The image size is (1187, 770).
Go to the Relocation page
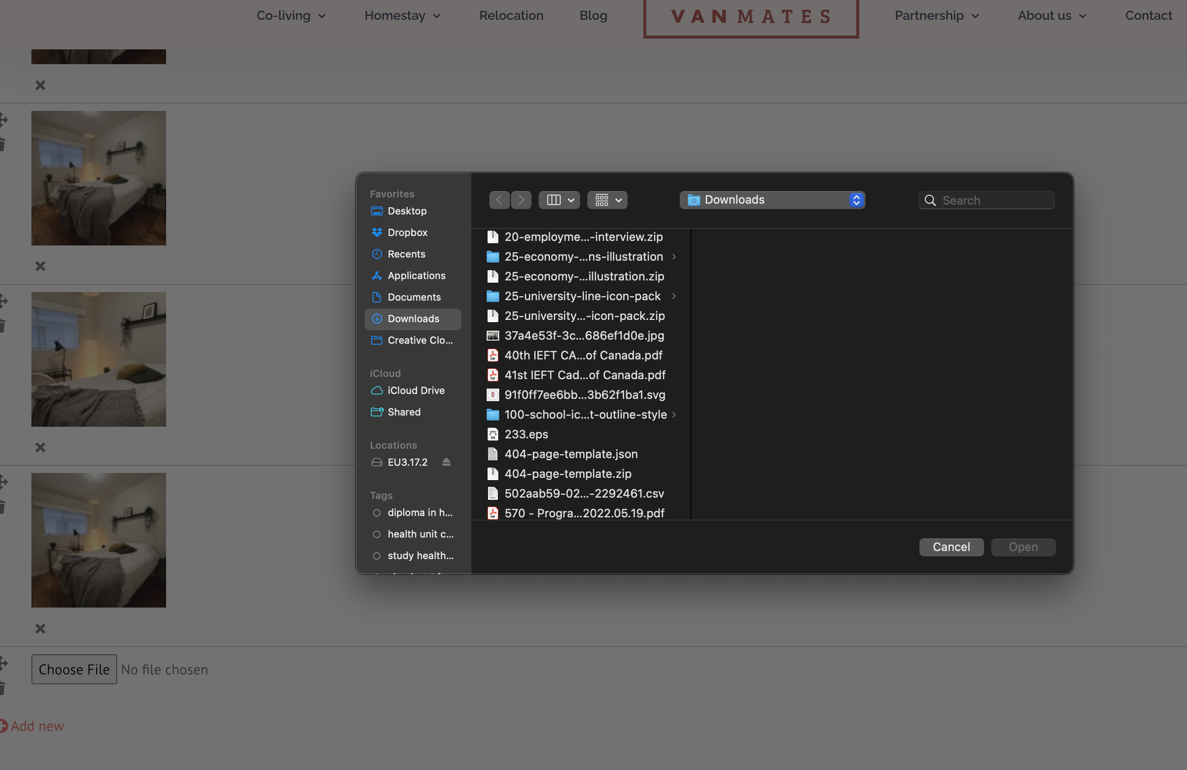511,15
